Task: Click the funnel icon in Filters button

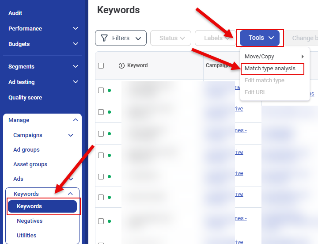Action: point(104,38)
